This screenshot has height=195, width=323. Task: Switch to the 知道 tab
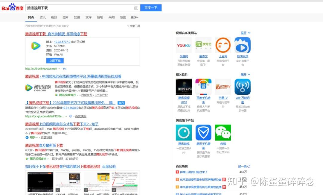coord(77,17)
